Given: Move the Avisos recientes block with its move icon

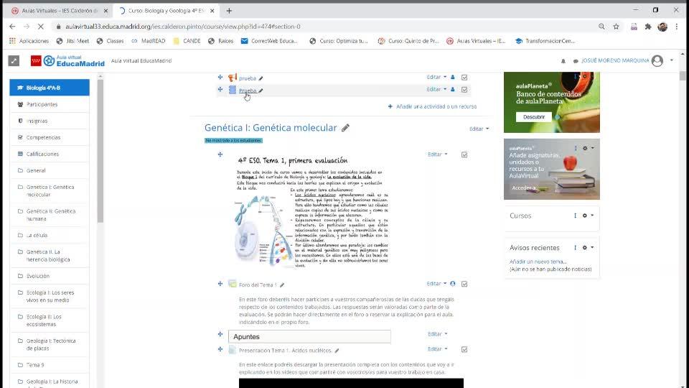Looking at the screenshot, I should coord(575,248).
